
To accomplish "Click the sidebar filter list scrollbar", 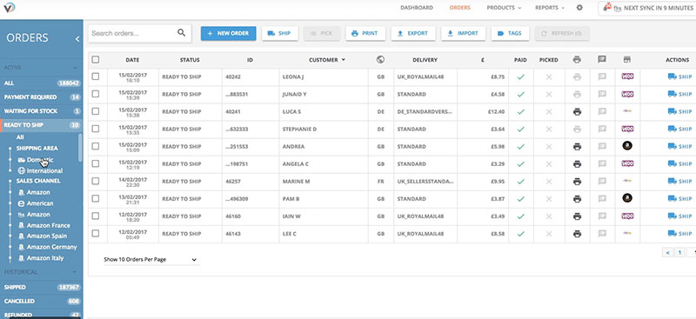I will pos(80,148).
